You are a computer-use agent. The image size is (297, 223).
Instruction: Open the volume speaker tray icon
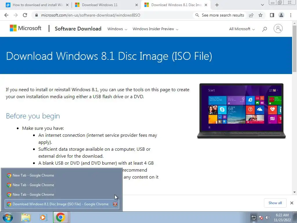[268, 217]
